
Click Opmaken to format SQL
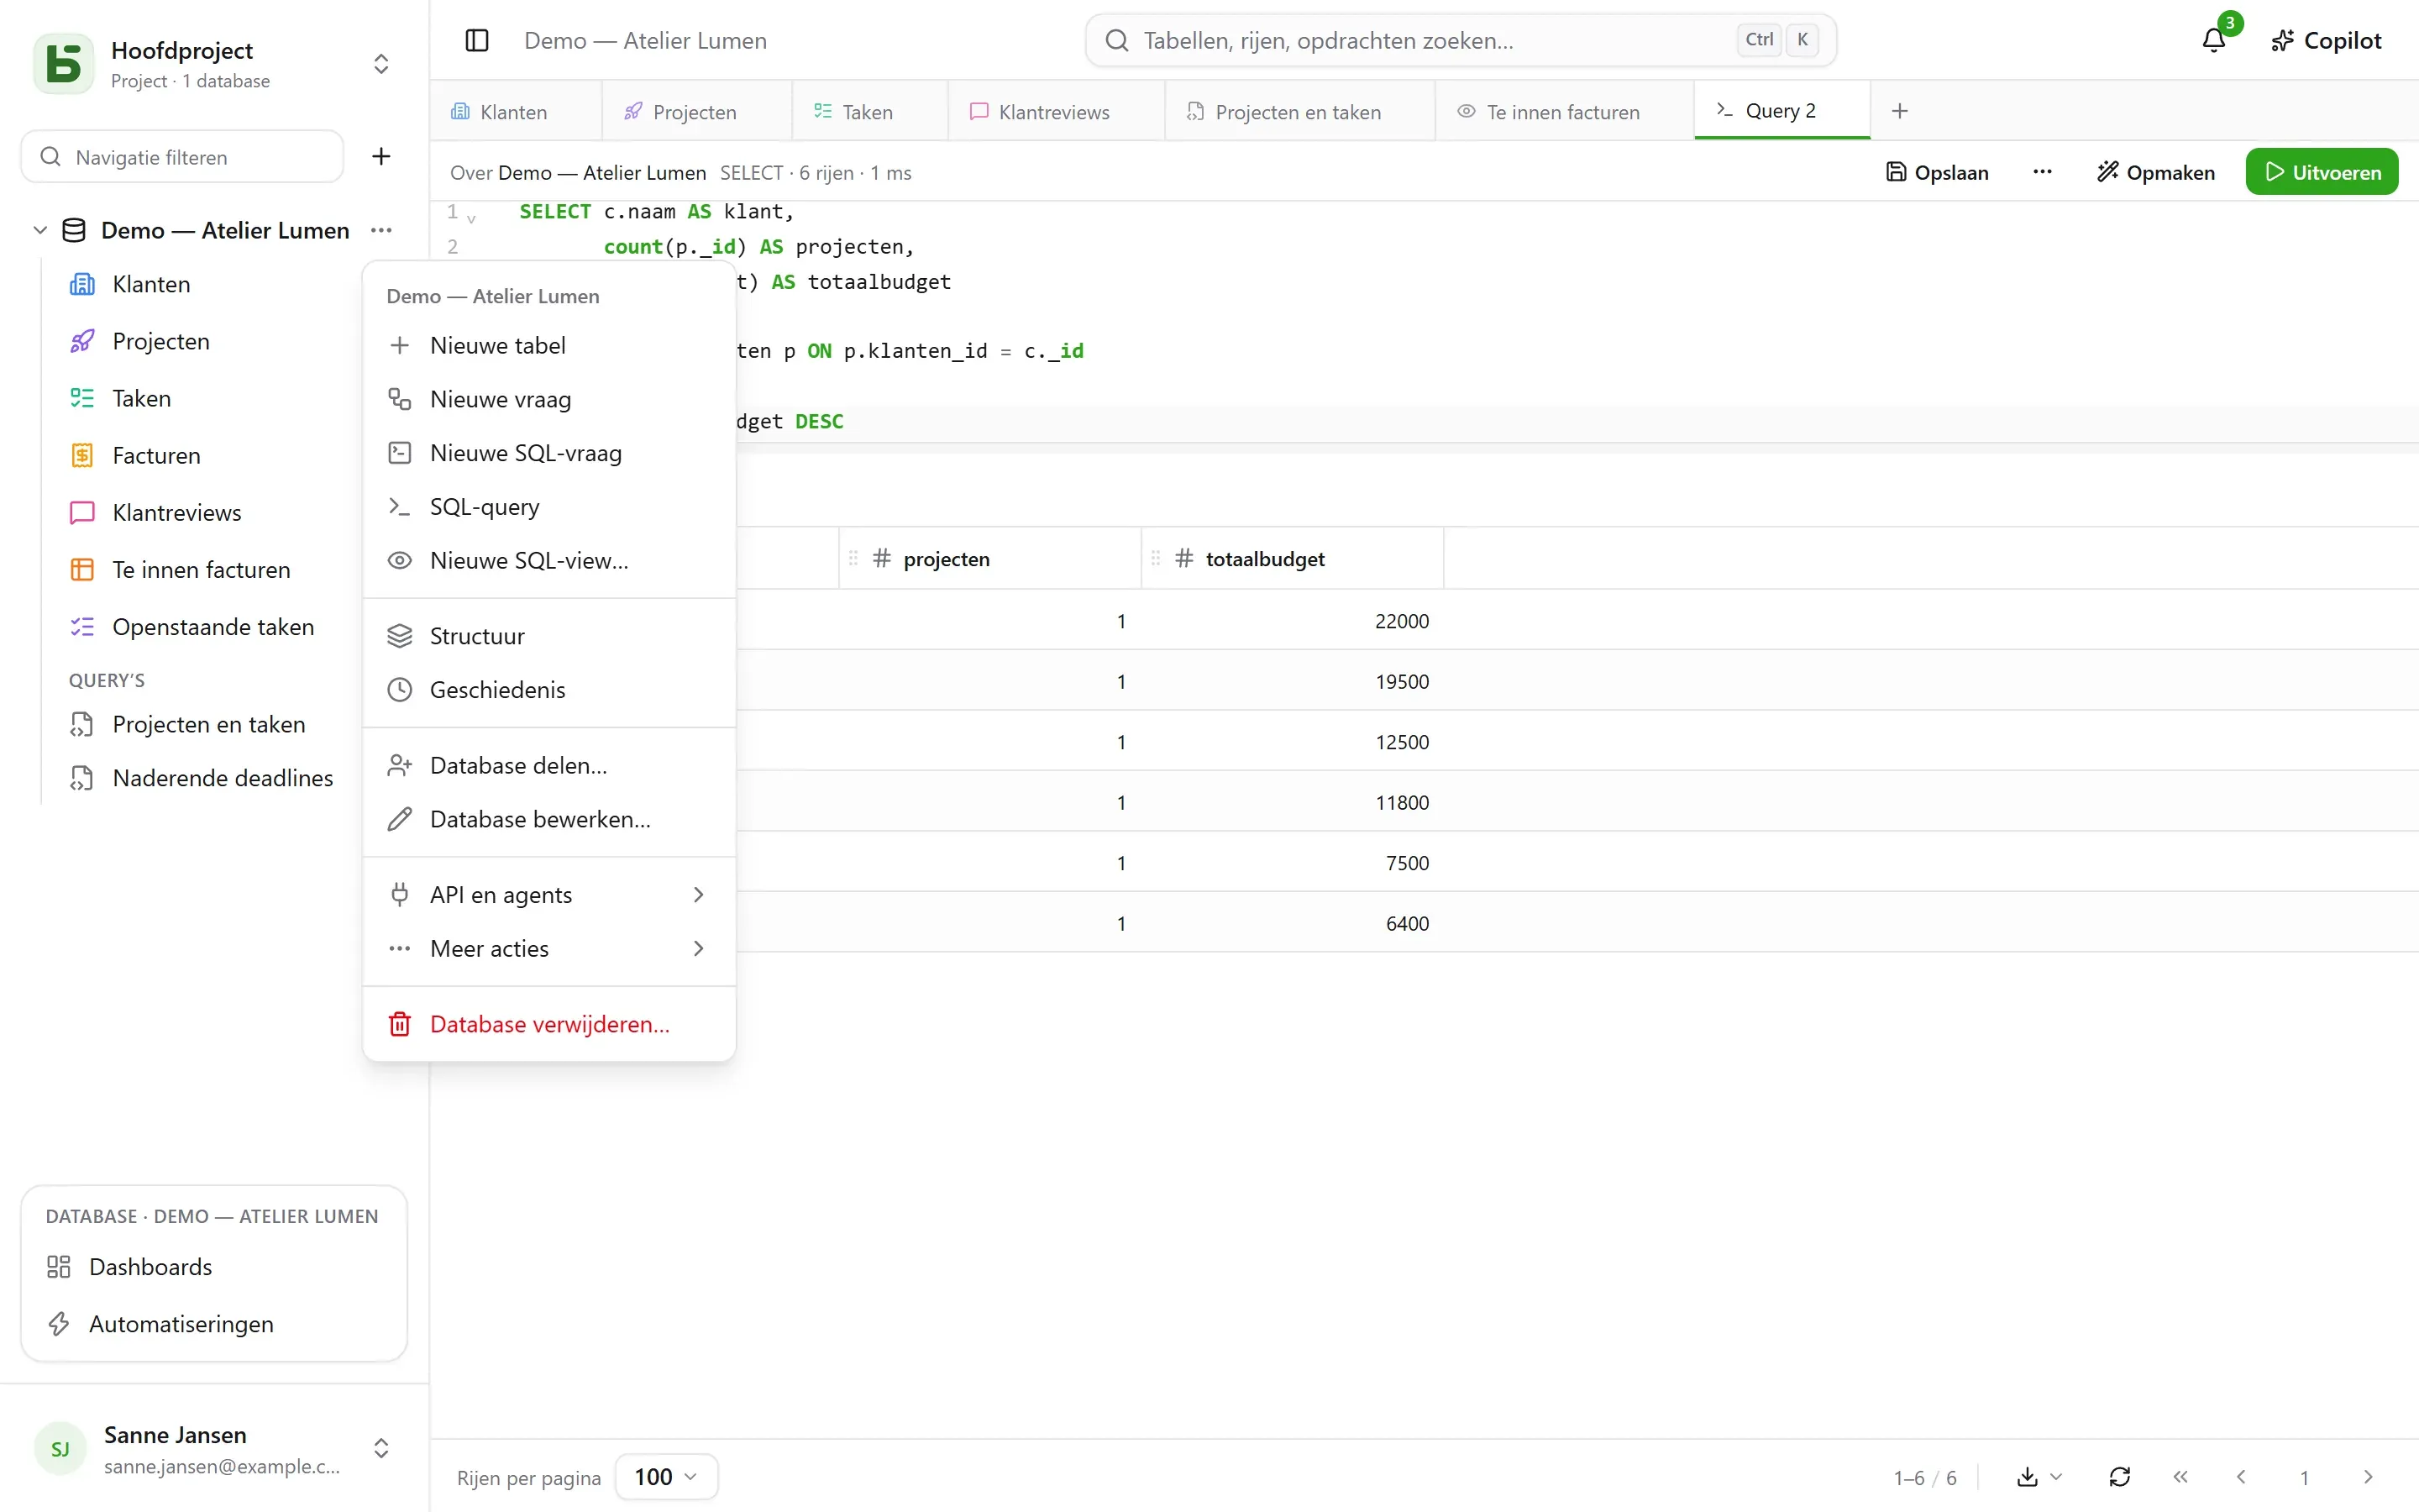point(2155,172)
